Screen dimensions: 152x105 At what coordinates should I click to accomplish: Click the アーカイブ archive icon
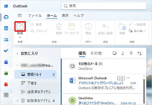[x=72, y=26]
